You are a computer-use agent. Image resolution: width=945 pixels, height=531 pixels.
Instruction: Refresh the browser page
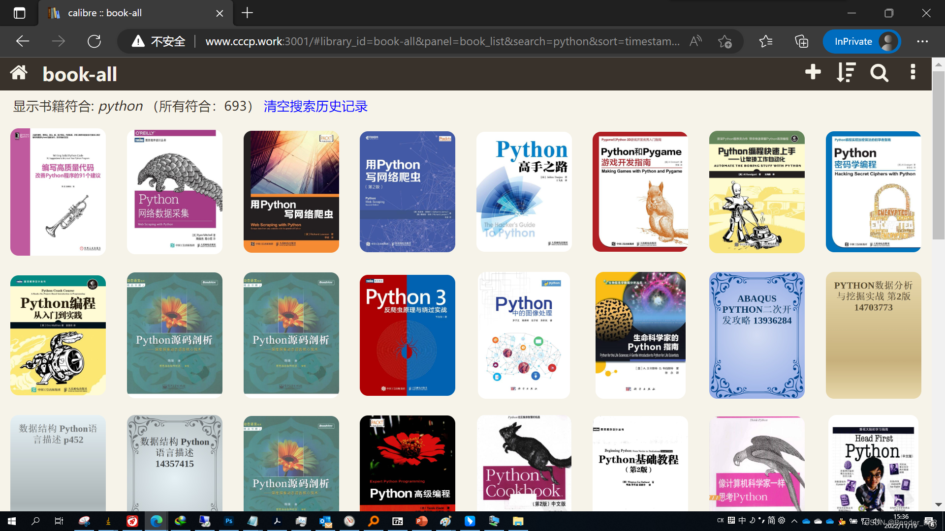[94, 41]
